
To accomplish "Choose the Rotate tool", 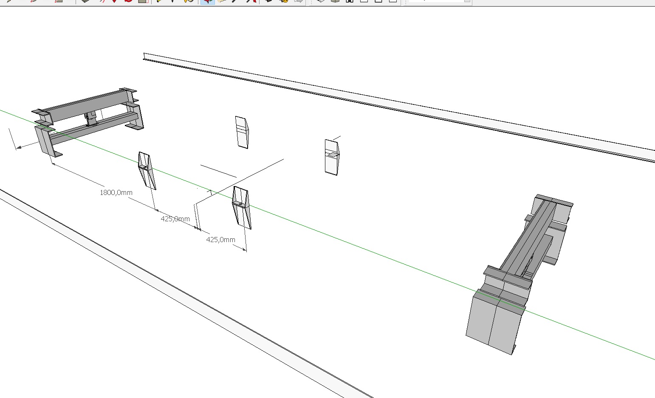I will 129,1.
